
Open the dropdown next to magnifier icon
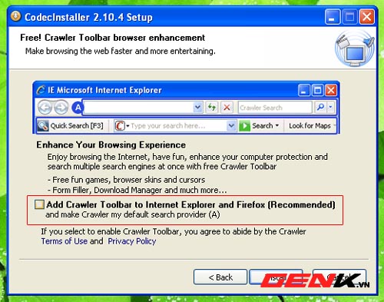(x=331, y=107)
